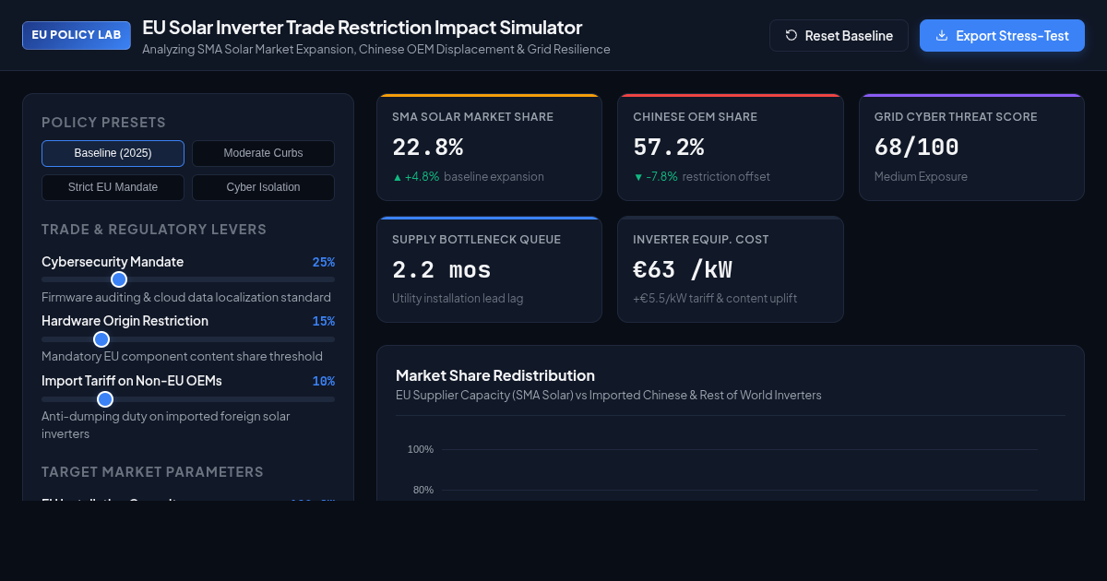
Task: Click the Reset Baseline button
Action: click(x=839, y=35)
